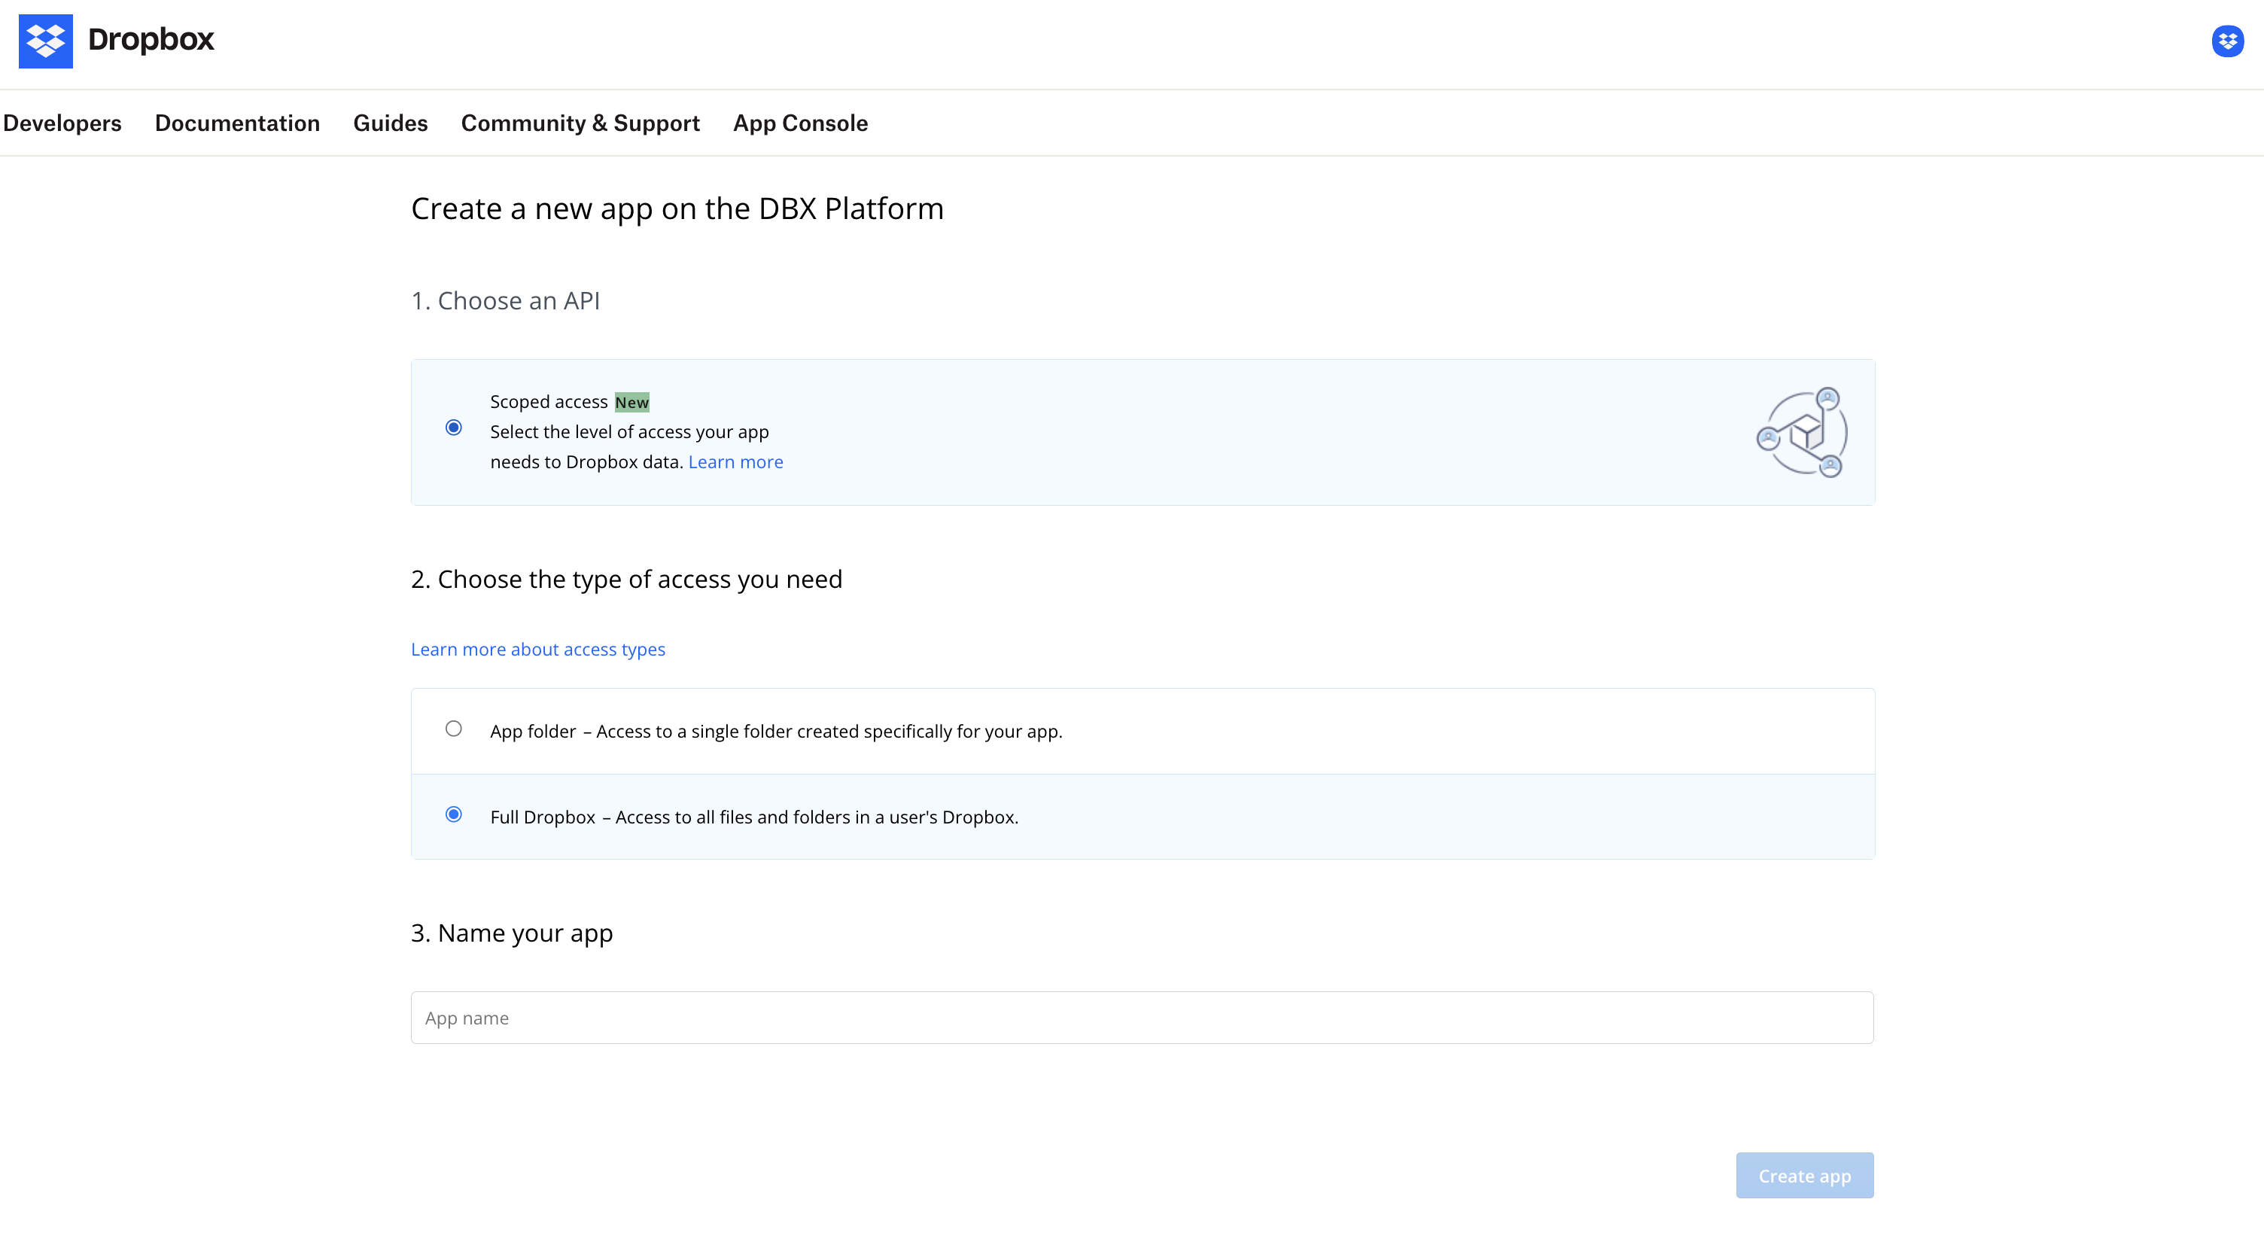Click the App folder description row
The image size is (2264, 1248).
776,731
